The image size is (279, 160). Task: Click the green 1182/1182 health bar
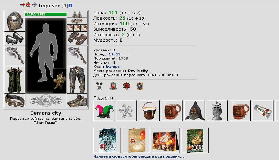point(46,14)
